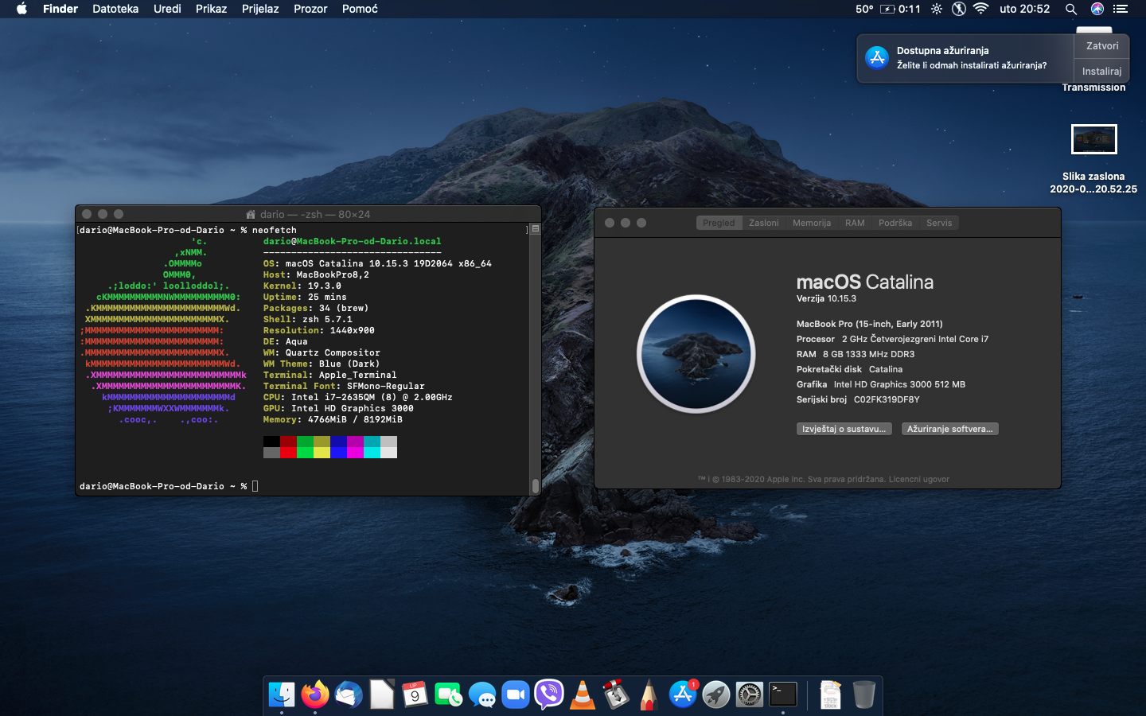1146x716 pixels.
Task: Click the Terminal title dario — -zsh — 80×24
Action: tap(315, 214)
